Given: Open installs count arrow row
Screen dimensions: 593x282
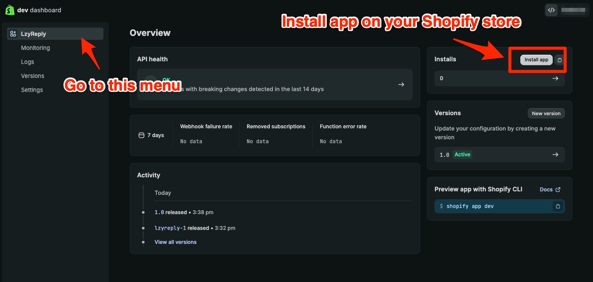Looking at the screenshot, I should pyautogui.click(x=500, y=78).
